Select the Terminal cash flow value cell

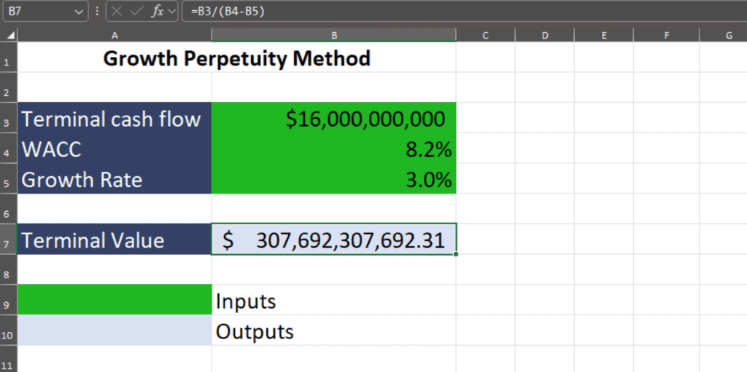click(x=333, y=119)
